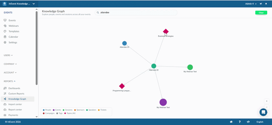Viewport: 272px width, 125px height.
Task: Click the Dashboards icon
Action: [x=5, y=88]
